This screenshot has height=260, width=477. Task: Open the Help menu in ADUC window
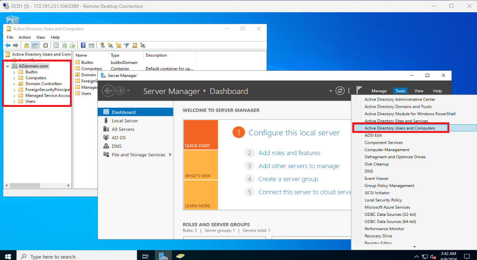(55, 37)
